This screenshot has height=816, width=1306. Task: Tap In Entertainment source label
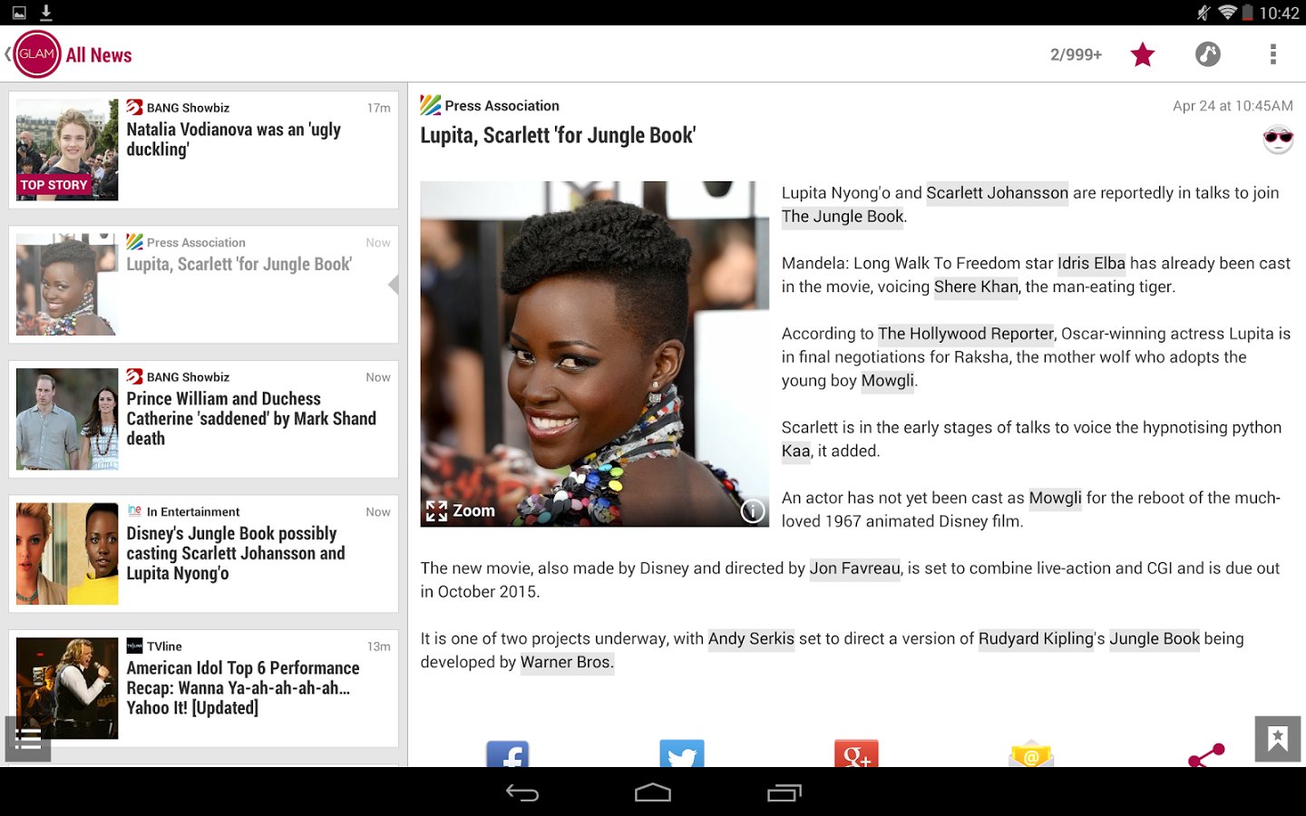click(x=183, y=512)
